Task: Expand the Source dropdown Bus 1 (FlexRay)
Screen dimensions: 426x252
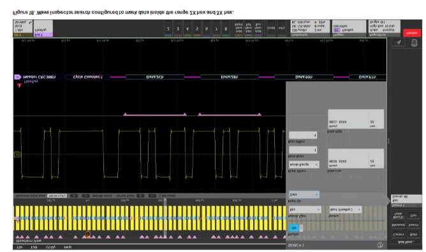Action: pyautogui.click(x=345, y=209)
